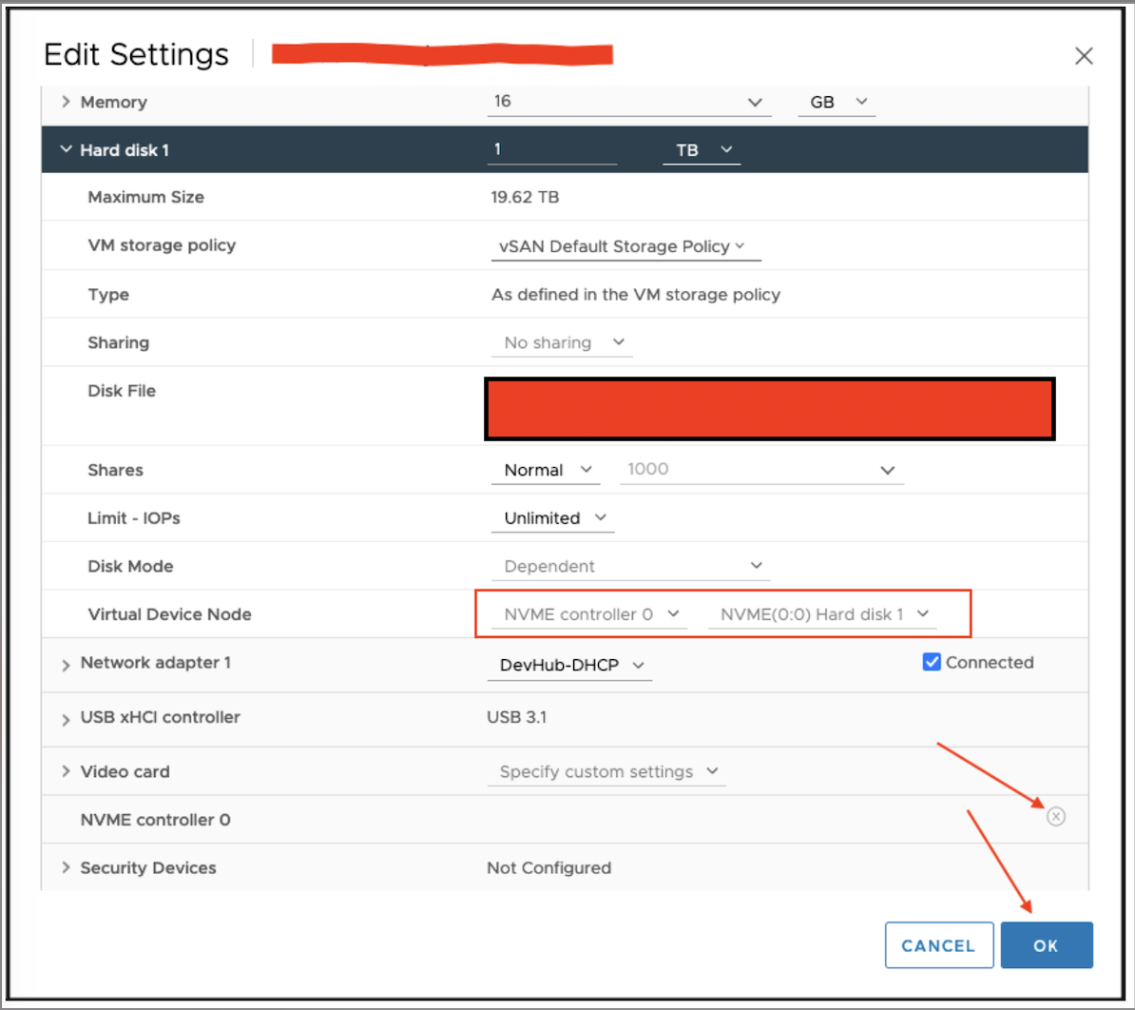Expand the Video card section
The image size is (1135, 1010).
[x=66, y=771]
